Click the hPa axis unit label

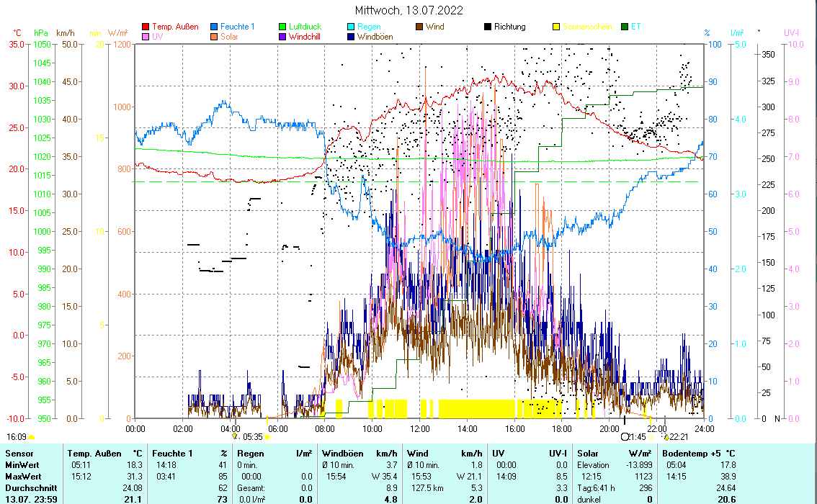(41, 33)
